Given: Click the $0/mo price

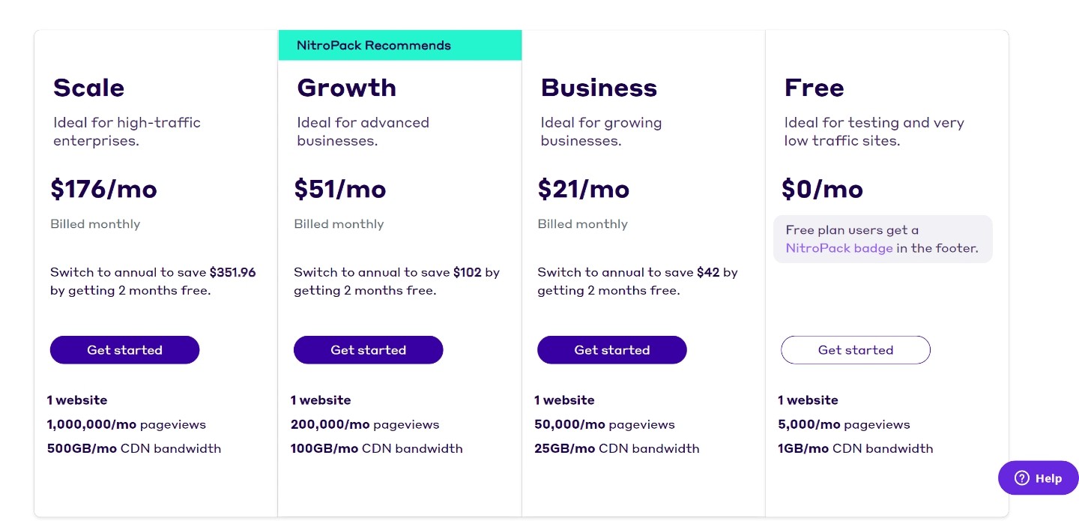Looking at the screenshot, I should tap(822, 189).
